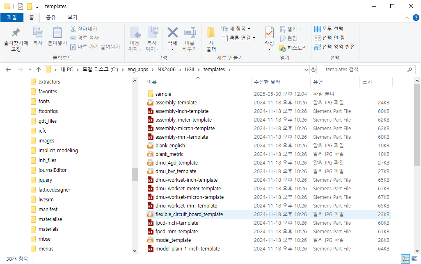Click 선택 안 함 select none

330,38
